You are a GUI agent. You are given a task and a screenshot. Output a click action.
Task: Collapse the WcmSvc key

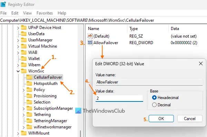[18, 71]
